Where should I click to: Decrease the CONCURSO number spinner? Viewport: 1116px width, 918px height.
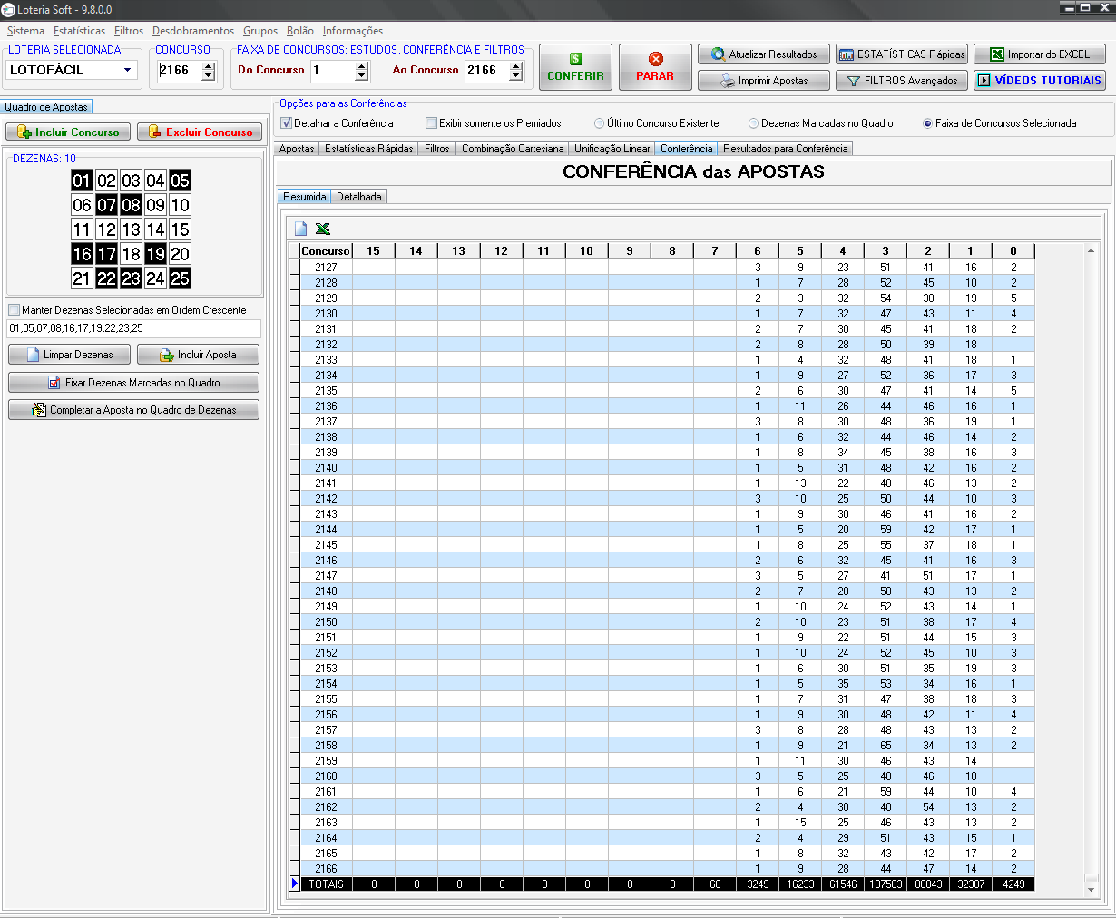tap(209, 75)
